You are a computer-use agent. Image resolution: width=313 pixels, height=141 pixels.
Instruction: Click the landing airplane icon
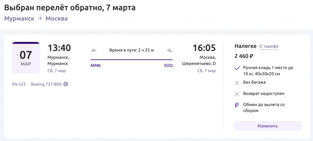(170, 50)
